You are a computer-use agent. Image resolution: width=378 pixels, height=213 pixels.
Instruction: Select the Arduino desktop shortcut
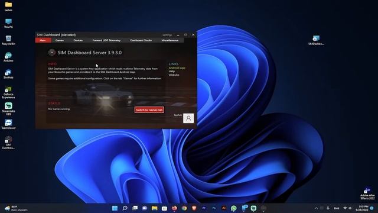(x=8, y=57)
